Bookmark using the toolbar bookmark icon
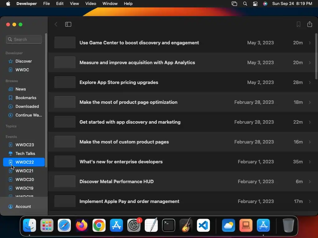 [298, 24]
